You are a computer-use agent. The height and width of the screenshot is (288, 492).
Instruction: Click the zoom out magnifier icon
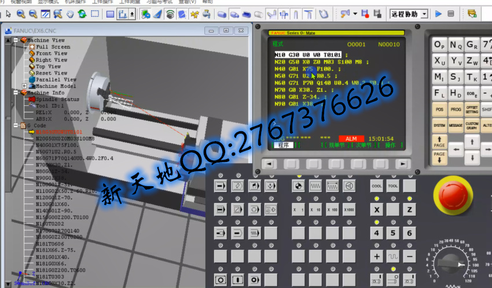pyautogui.click(x=33, y=14)
